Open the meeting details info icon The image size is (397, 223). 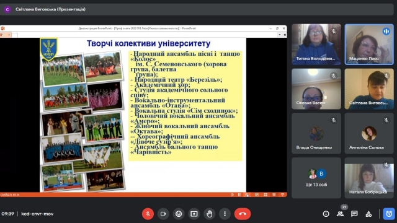coord(326,214)
